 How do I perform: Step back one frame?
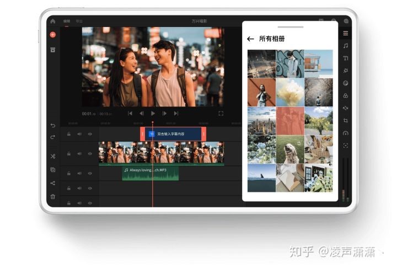coord(142,114)
